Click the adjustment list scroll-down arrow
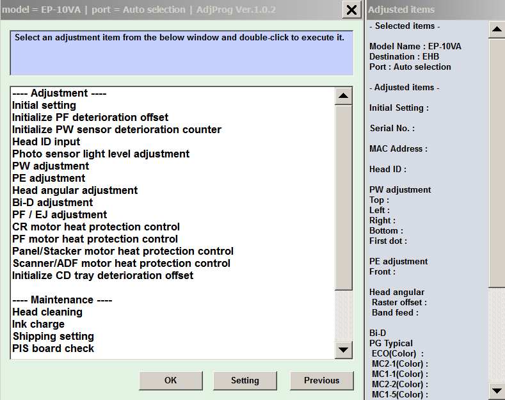Viewport: 505px width, 400px height. (x=343, y=349)
